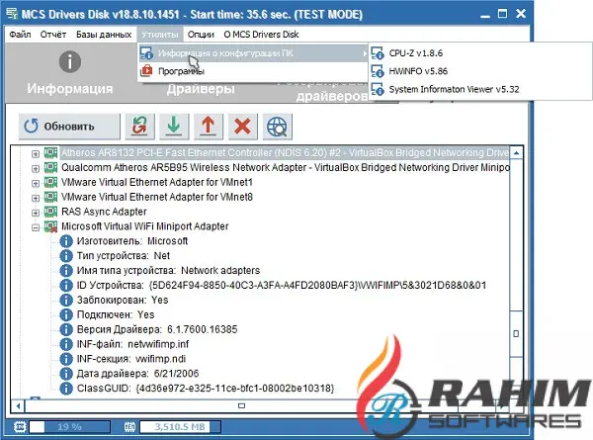Select the Версия Драйвера: 6.1.7600.16385 line
The image size is (593, 440).
[157, 330]
